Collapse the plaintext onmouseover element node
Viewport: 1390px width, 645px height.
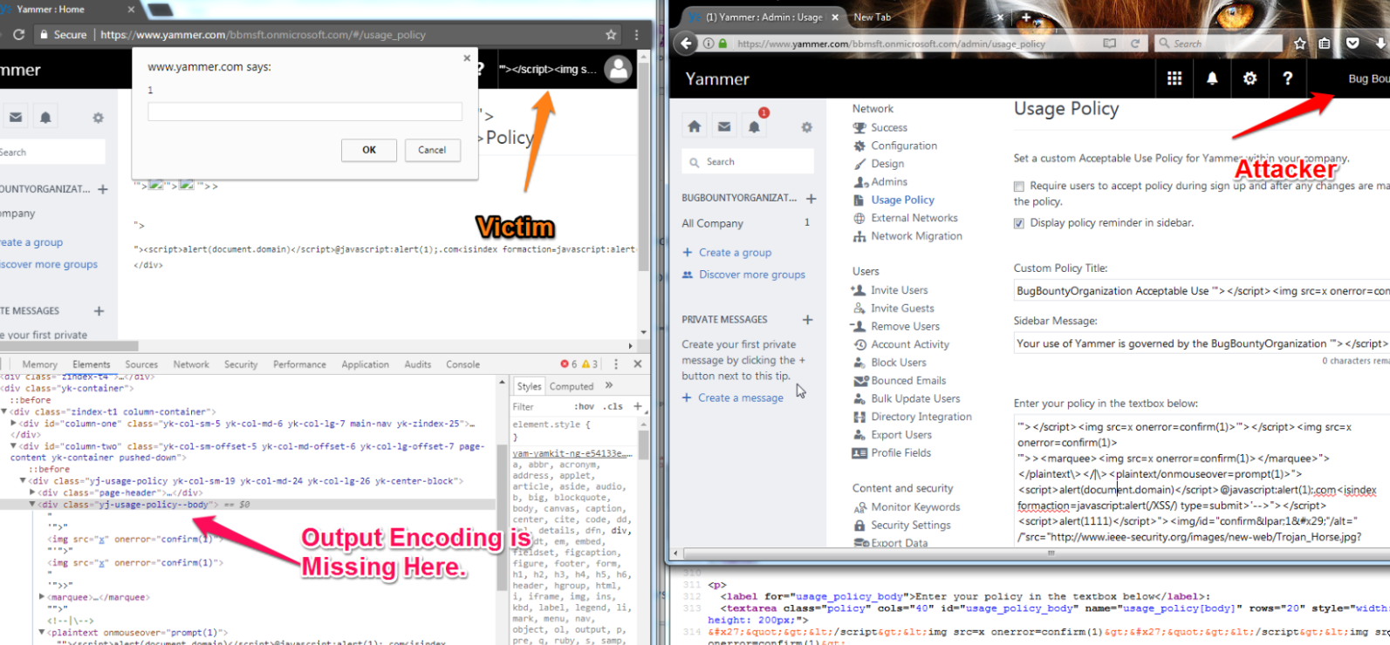point(42,632)
